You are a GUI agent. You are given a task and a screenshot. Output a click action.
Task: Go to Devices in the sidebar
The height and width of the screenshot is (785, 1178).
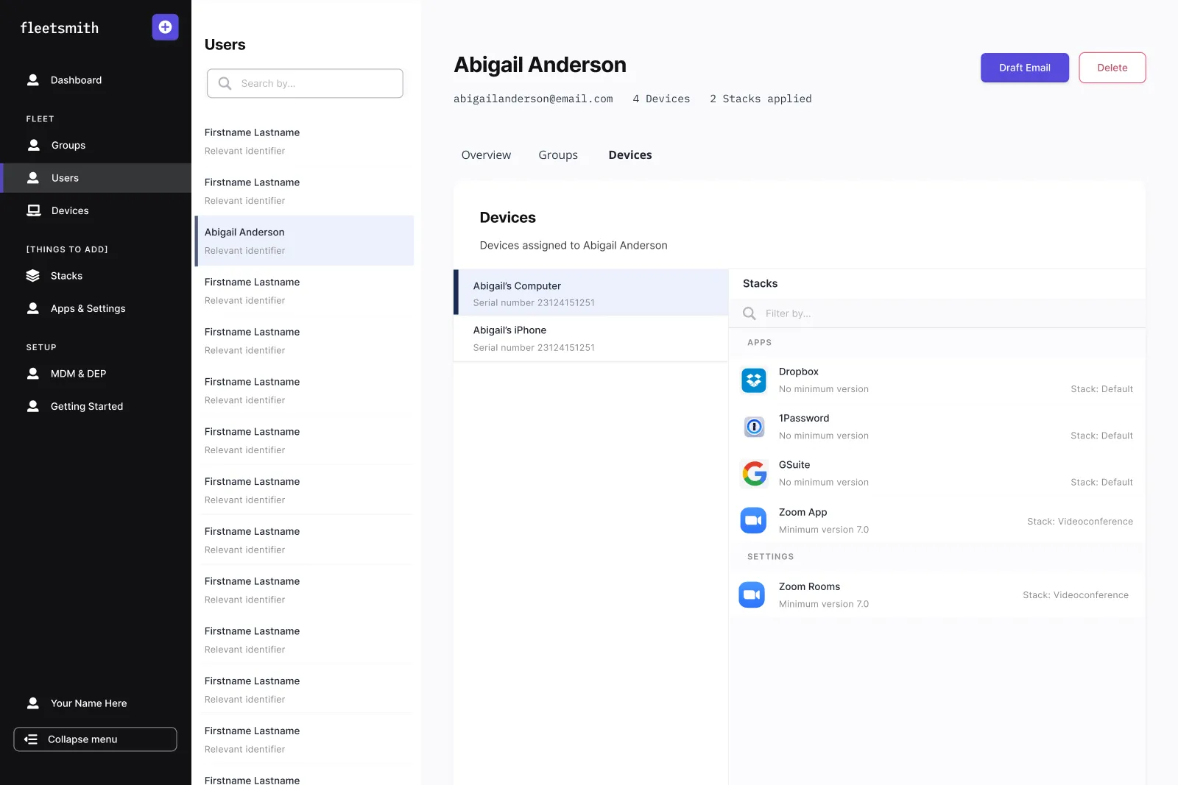coord(96,210)
